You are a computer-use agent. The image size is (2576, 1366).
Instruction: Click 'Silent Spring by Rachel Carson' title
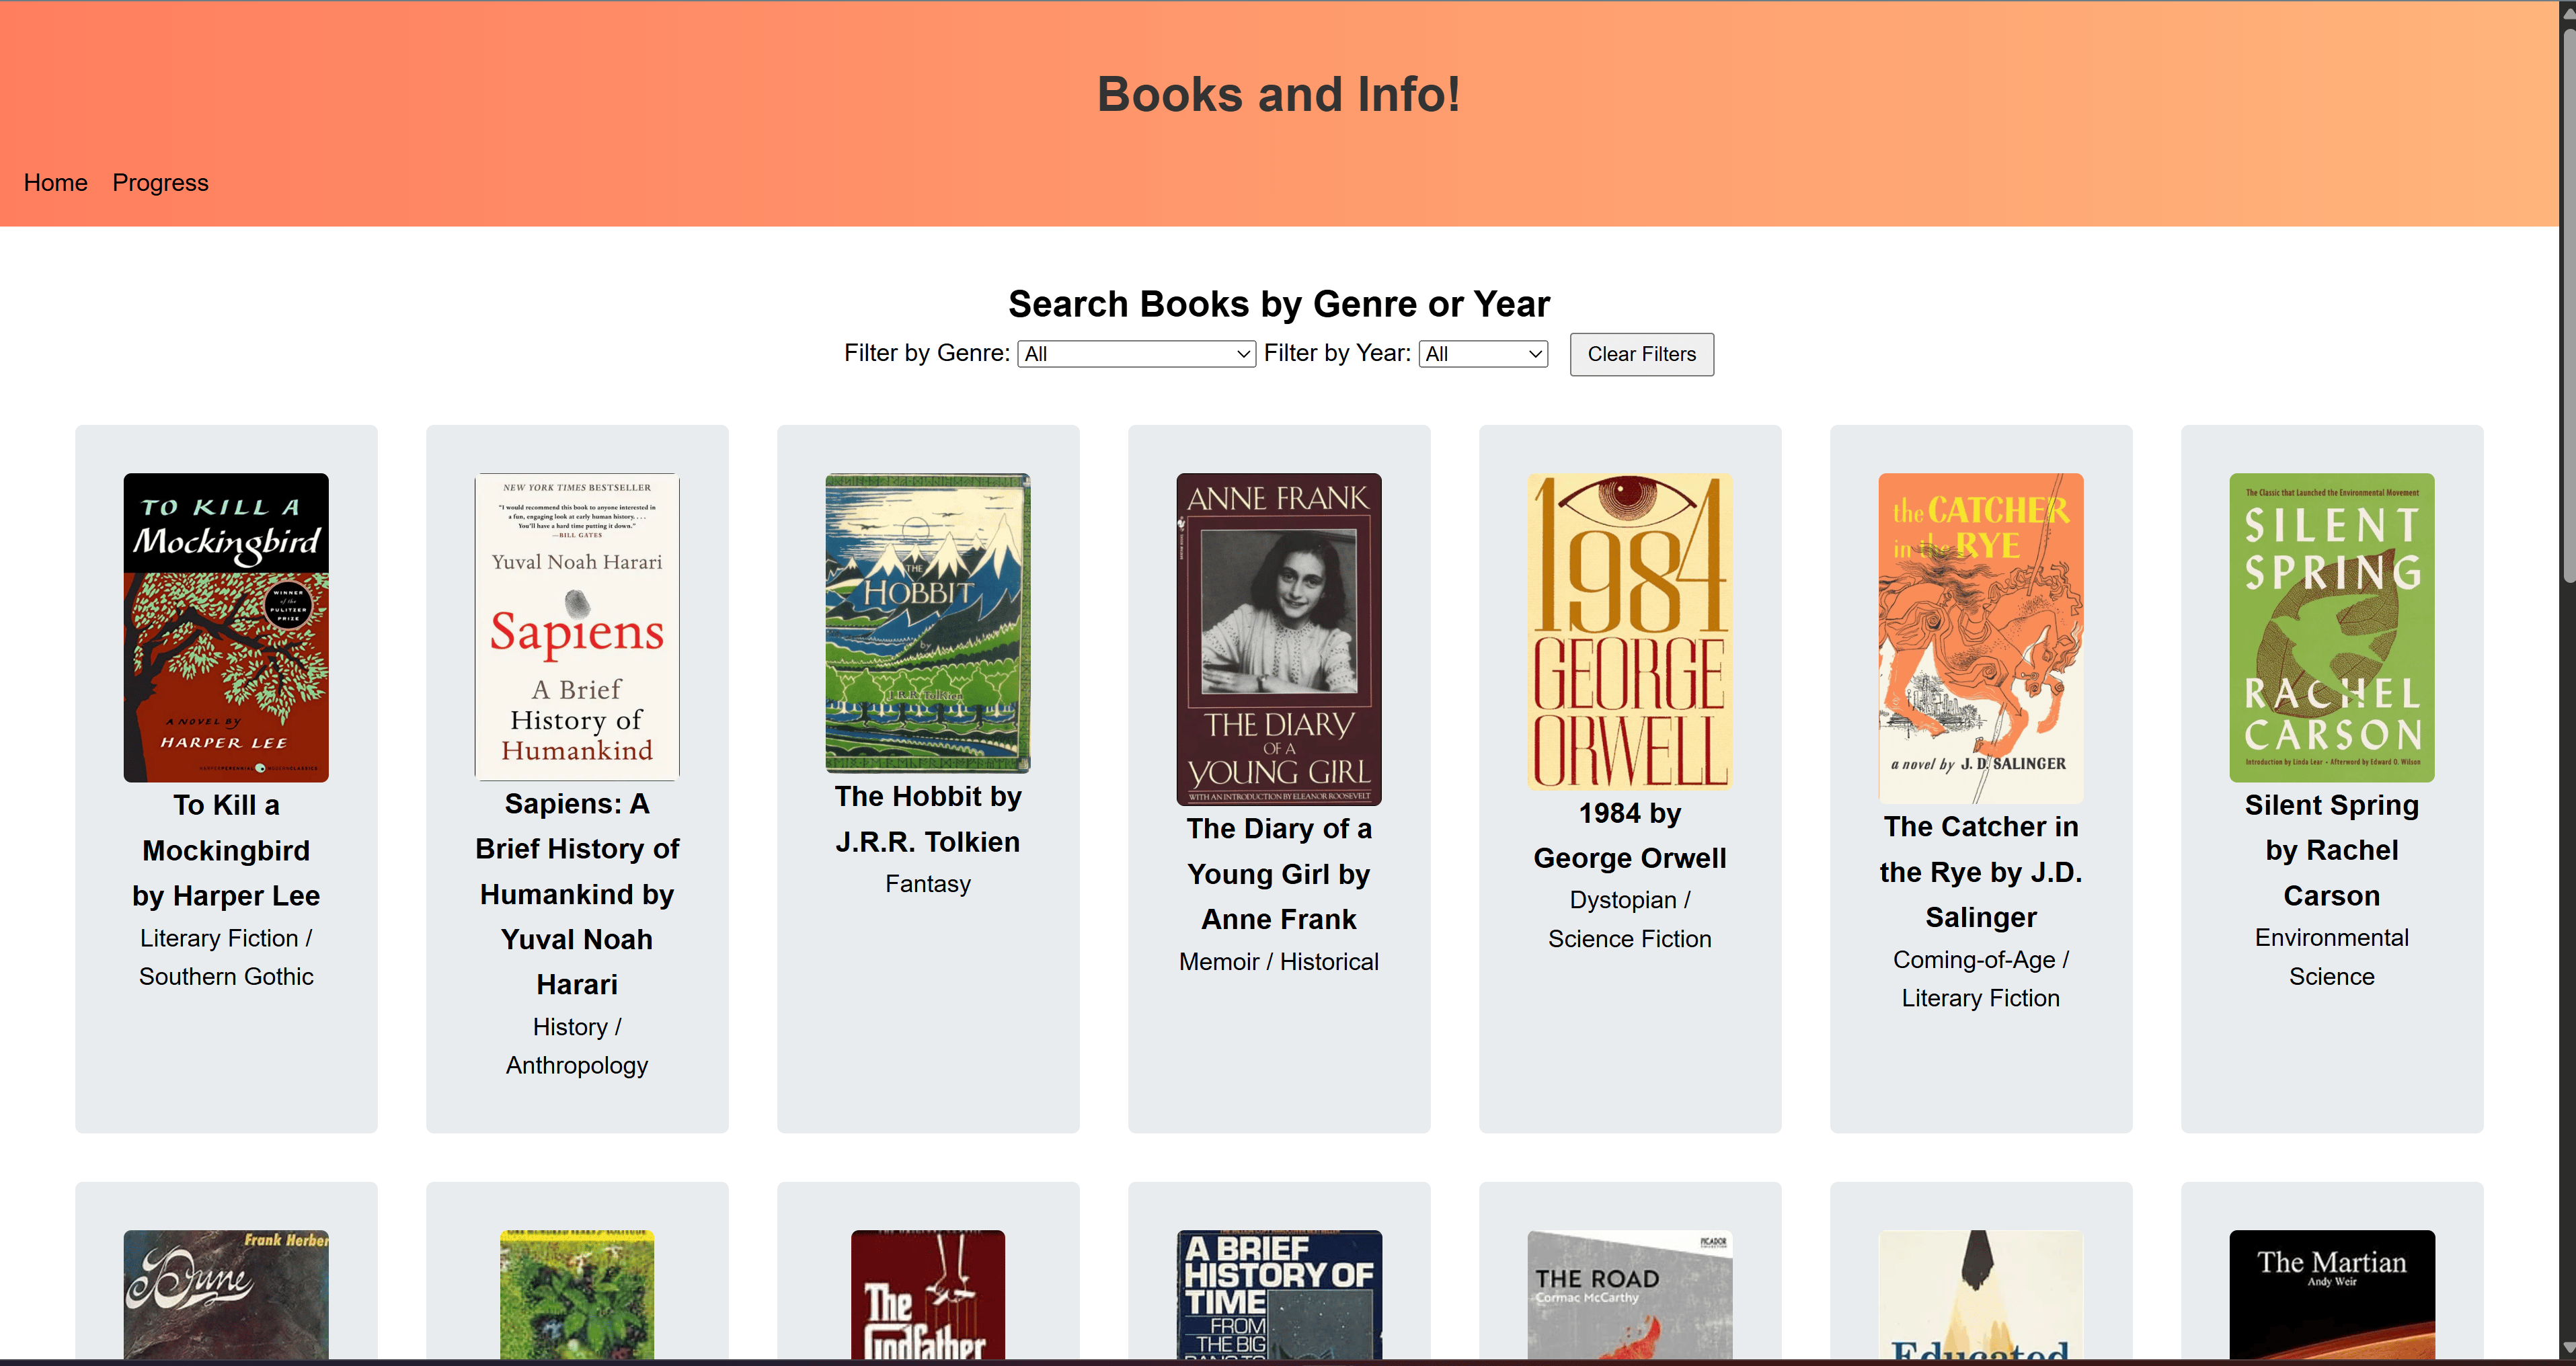pos(2332,850)
